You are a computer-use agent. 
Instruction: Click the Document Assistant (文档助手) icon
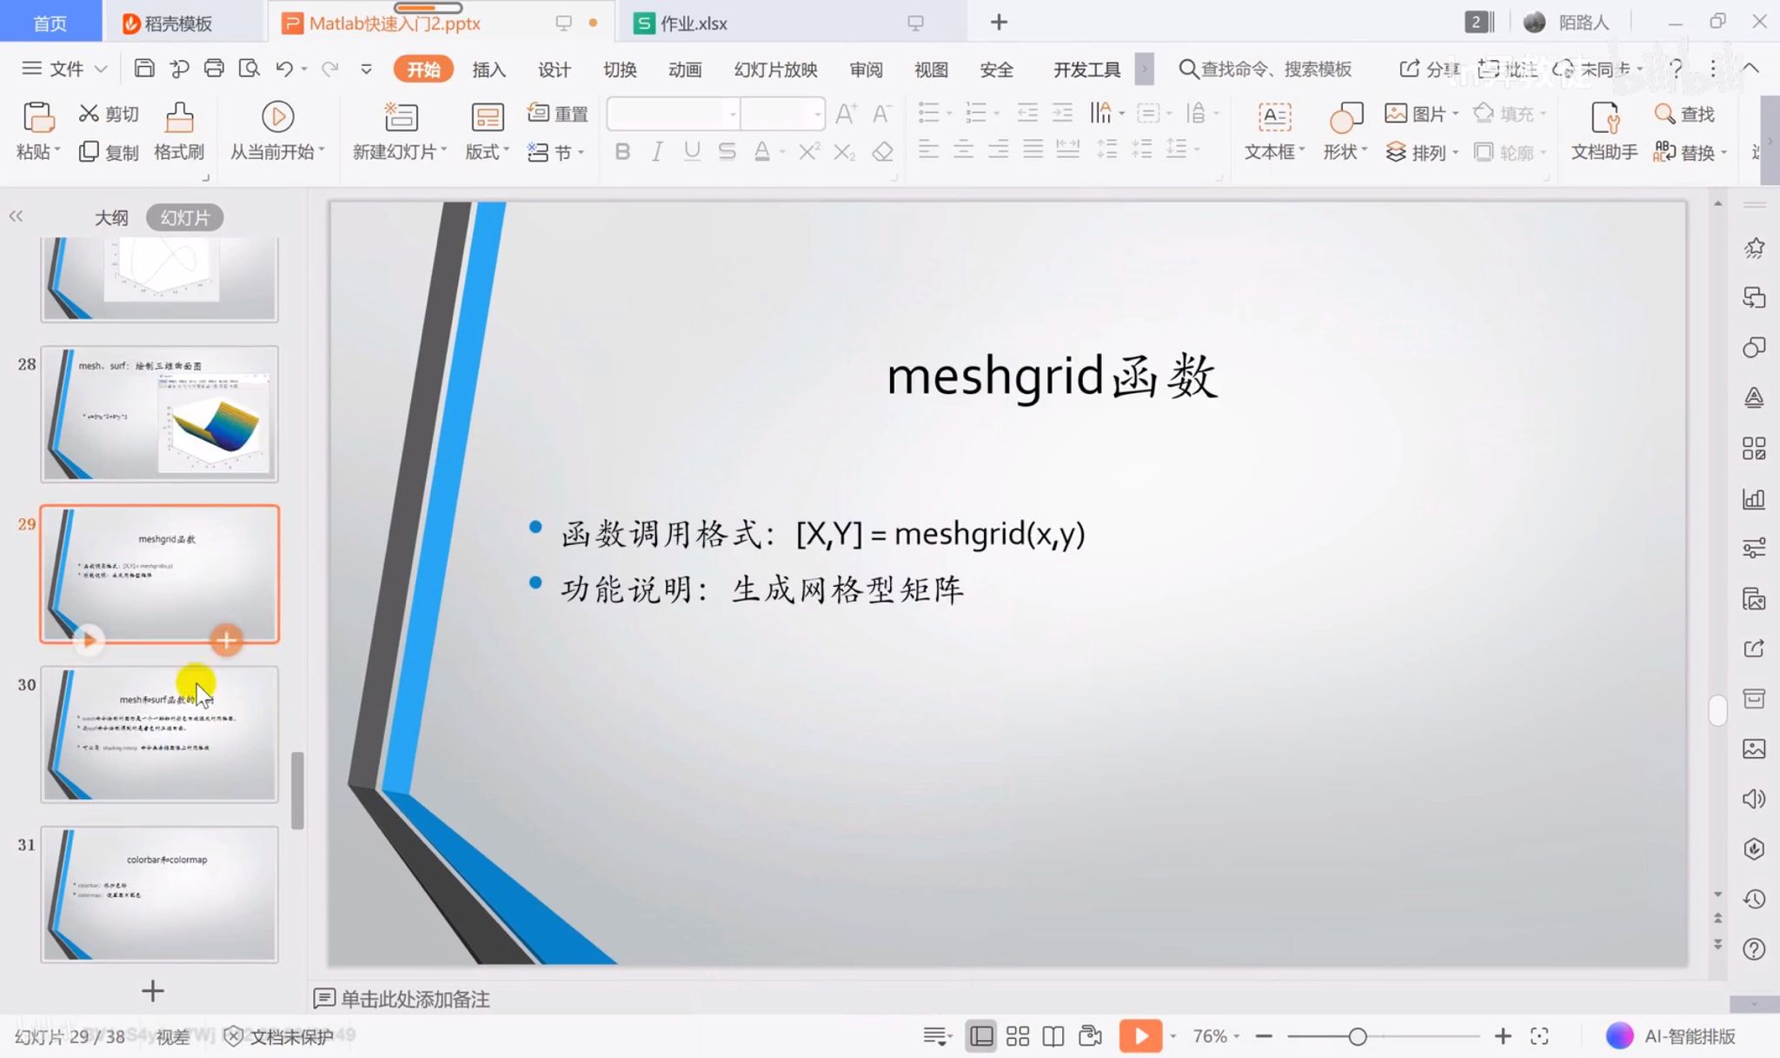point(1604,118)
